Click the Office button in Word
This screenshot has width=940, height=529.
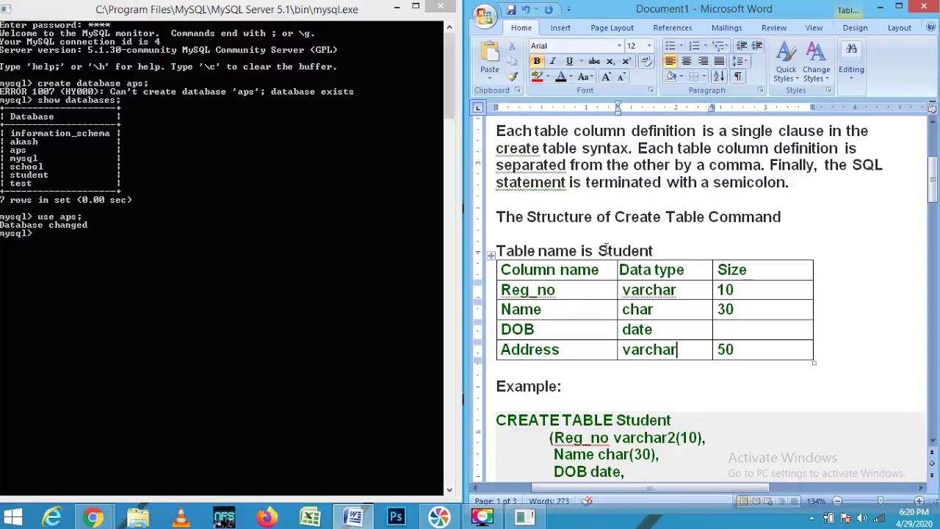485,16
